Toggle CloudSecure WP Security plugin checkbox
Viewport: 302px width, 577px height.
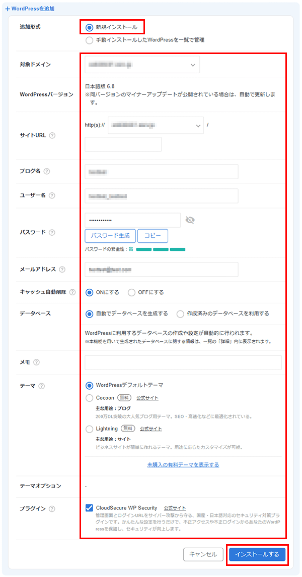tap(89, 508)
